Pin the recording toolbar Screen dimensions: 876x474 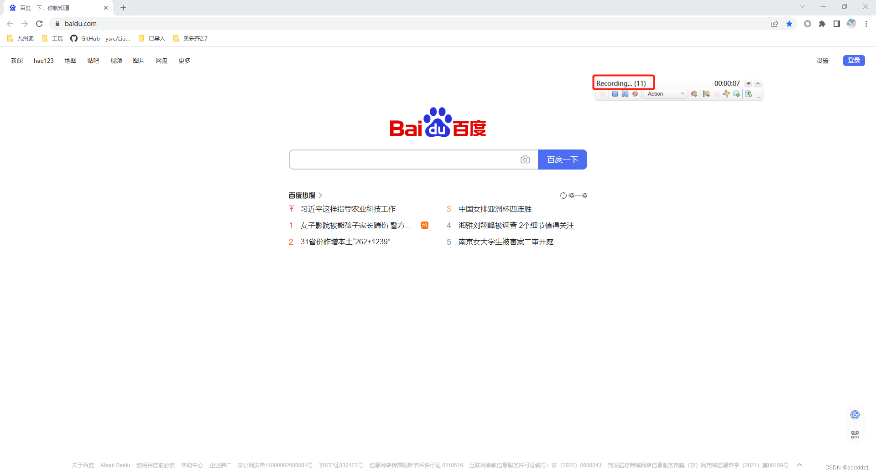point(748,83)
